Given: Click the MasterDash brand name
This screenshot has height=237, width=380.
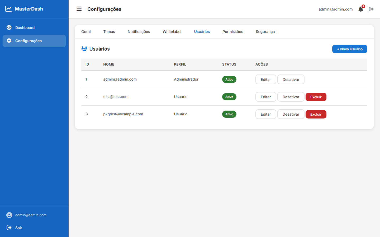Looking at the screenshot, I should [29, 9].
